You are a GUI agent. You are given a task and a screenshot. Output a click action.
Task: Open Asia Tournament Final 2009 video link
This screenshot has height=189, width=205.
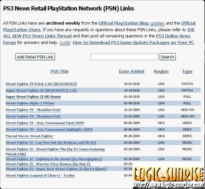click(45, 123)
